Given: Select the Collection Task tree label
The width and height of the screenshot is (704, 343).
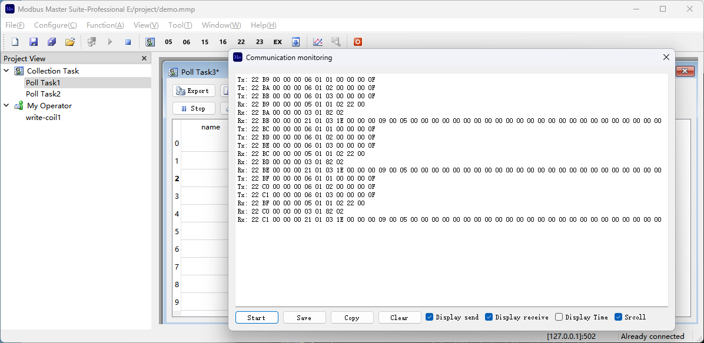Looking at the screenshot, I should click(x=53, y=71).
